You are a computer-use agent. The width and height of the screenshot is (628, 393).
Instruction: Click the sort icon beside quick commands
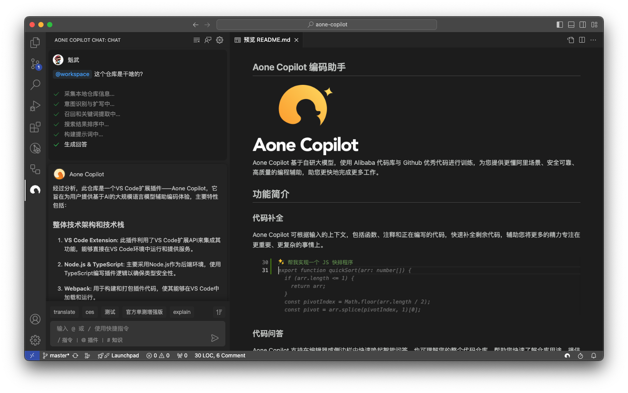tap(219, 312)
